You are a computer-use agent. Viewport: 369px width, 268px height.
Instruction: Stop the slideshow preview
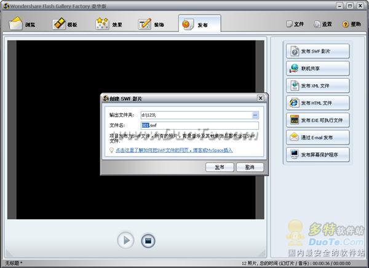coord(148,241)
